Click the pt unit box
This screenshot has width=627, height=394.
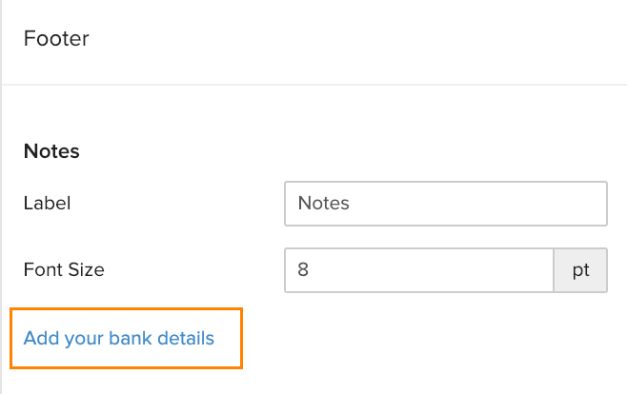tap(580, 269)
